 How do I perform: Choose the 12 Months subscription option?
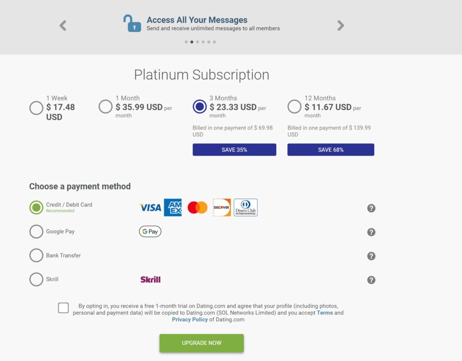(x=294, y=107)
